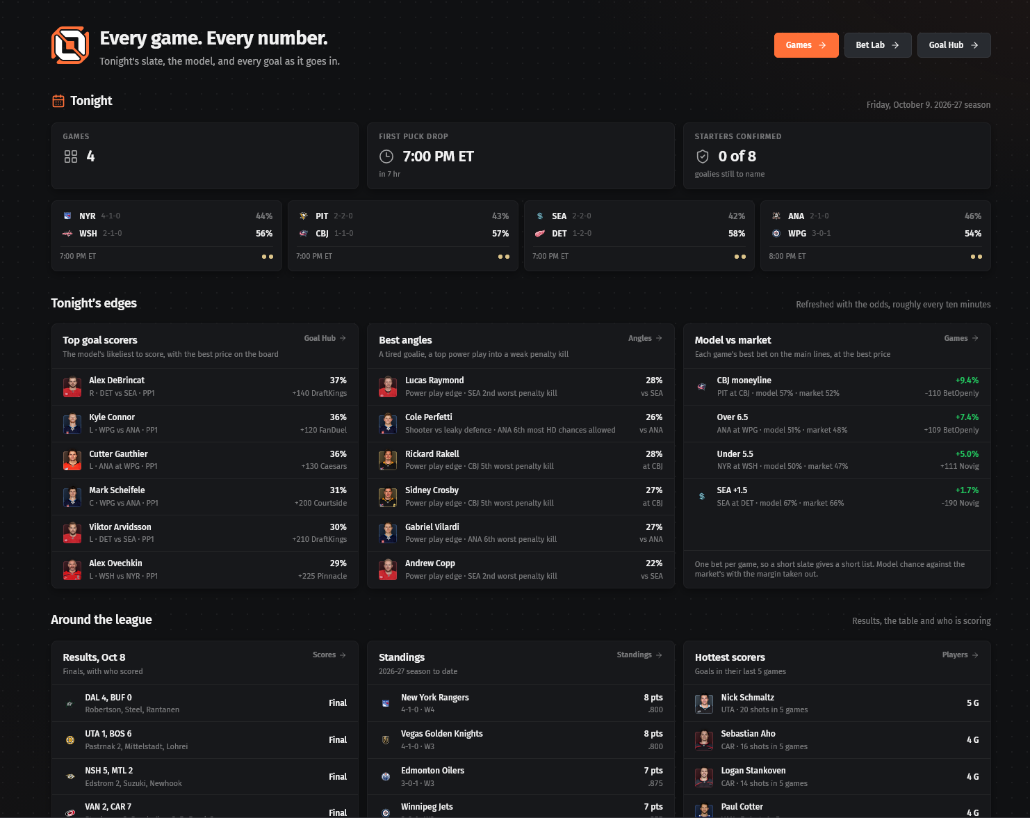Click the Rangers logo in Standings
The width and height of the screenshot is (1030, 818).
386,703
